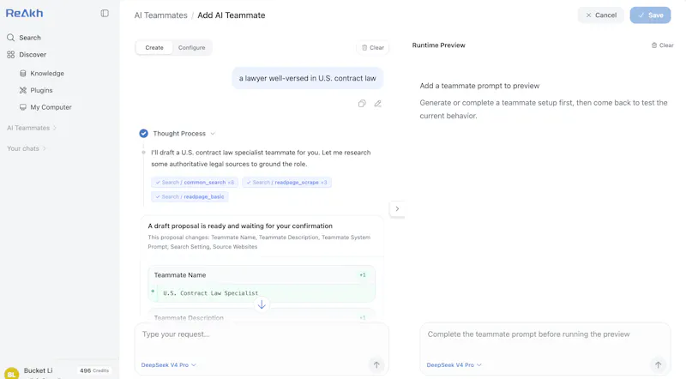
Task: Click the Cancel button
Action: (x=601, y=15)
